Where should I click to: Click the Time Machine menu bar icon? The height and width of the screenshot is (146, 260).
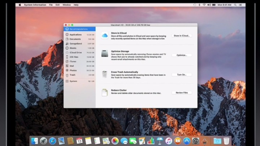point(195,5)
